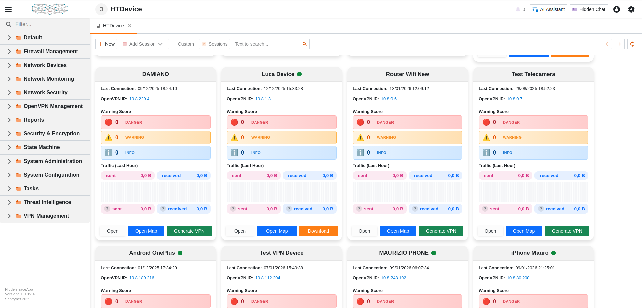Screen dimensions: 642x308
Task: Open the 10.8.229.4 OpenVPN IP link
Action: 139,99
